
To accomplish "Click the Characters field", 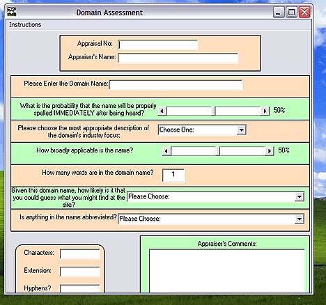I will (80, 254).
